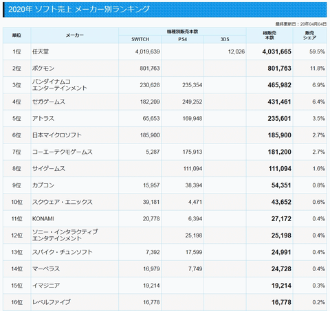Click total sales value 54,351
This screenshot has height=311, width=330.
[x=281, y=185]
